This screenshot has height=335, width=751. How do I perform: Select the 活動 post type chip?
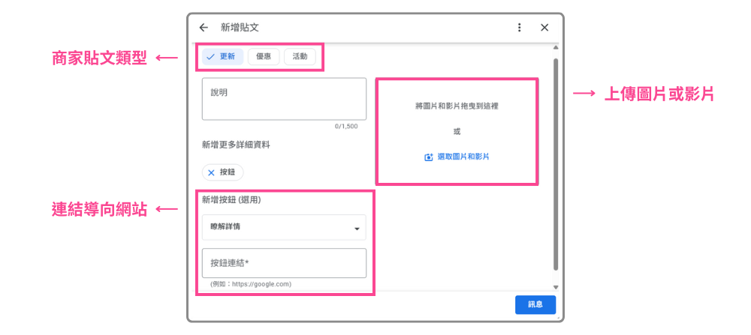[300, 56]
